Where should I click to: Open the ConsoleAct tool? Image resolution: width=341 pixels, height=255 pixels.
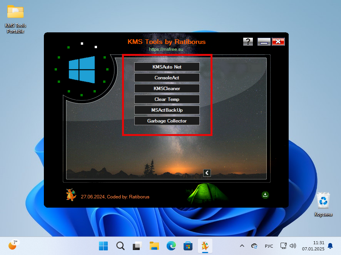[x=167, y=78]
